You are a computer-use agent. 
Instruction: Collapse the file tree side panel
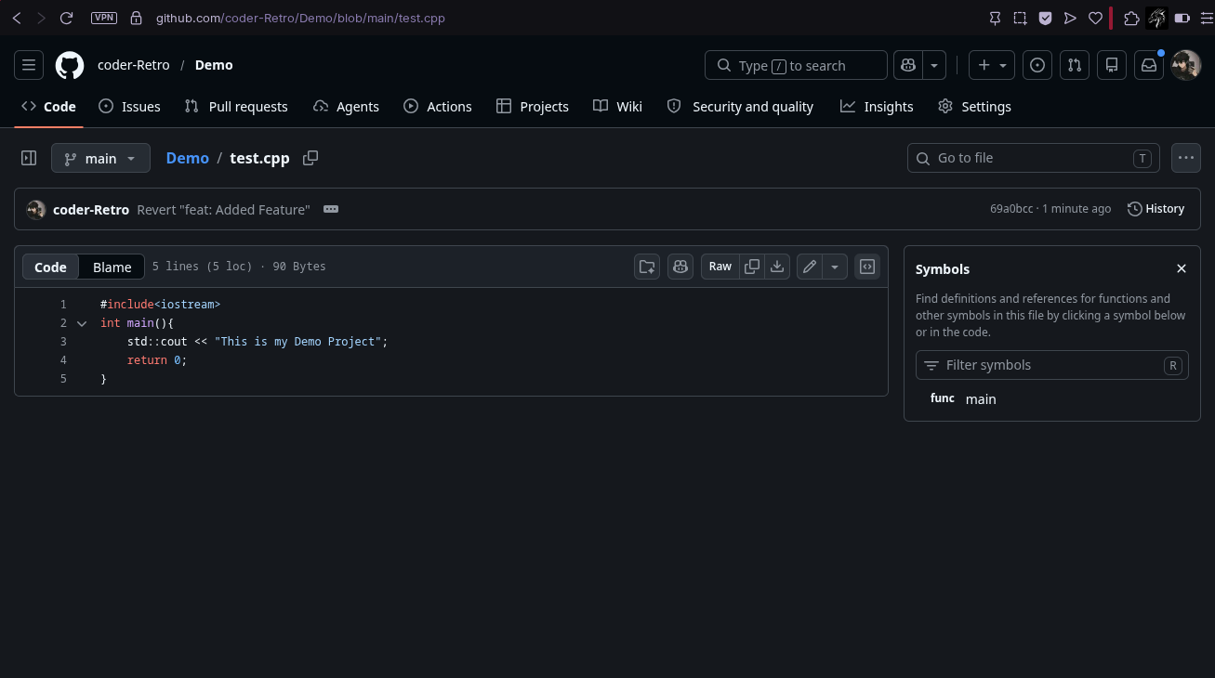(x=29, y=158)
